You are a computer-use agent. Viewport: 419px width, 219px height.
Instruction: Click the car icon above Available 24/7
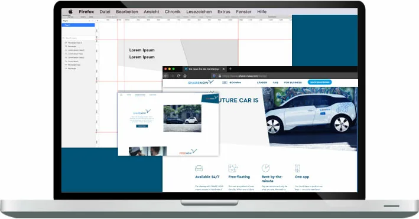[x=199, y=168]
